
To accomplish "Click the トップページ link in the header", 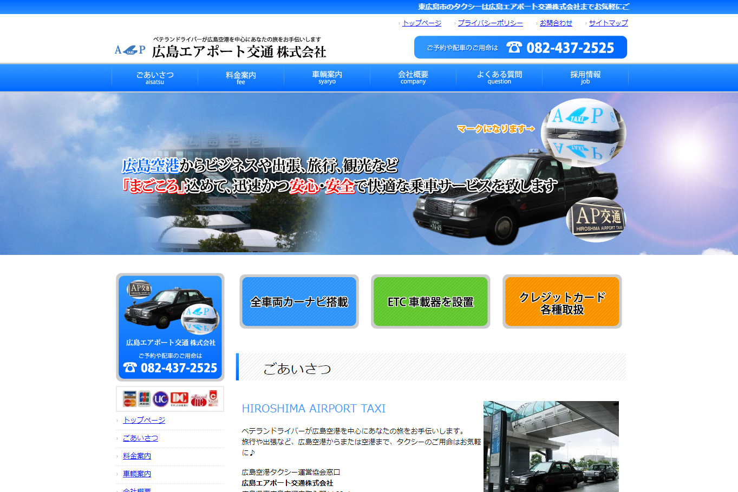I will pos(422,23).
